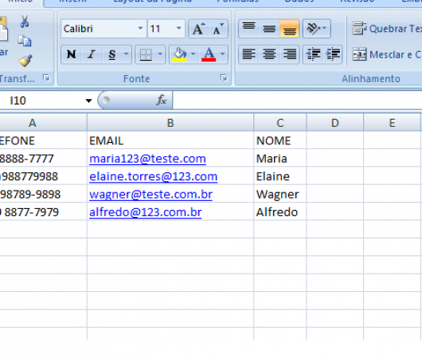
Task: Toggle underline S formatting
Action: (112, 54)
